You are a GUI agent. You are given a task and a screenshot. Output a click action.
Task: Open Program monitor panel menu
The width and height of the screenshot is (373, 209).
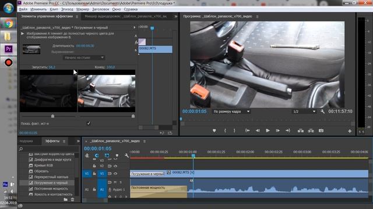tap(257, 17)
